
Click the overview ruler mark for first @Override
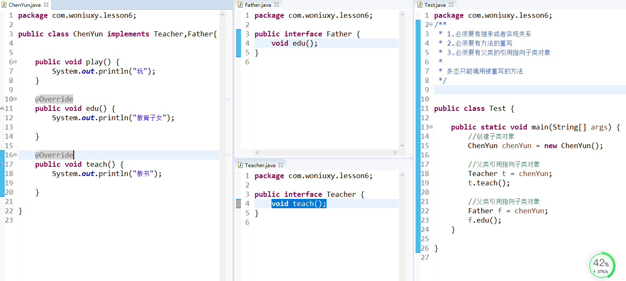[229, 99]
